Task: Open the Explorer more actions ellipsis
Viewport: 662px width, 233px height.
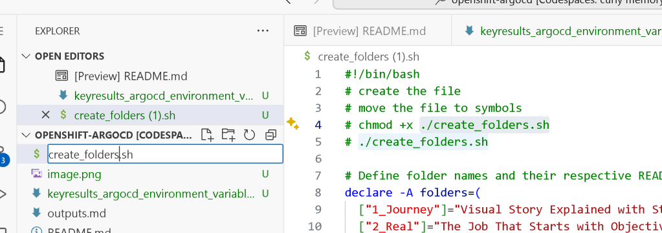Action: [263, 31]
